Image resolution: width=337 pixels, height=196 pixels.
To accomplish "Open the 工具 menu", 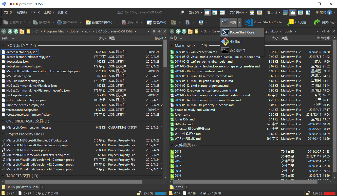I will [49, 12].
